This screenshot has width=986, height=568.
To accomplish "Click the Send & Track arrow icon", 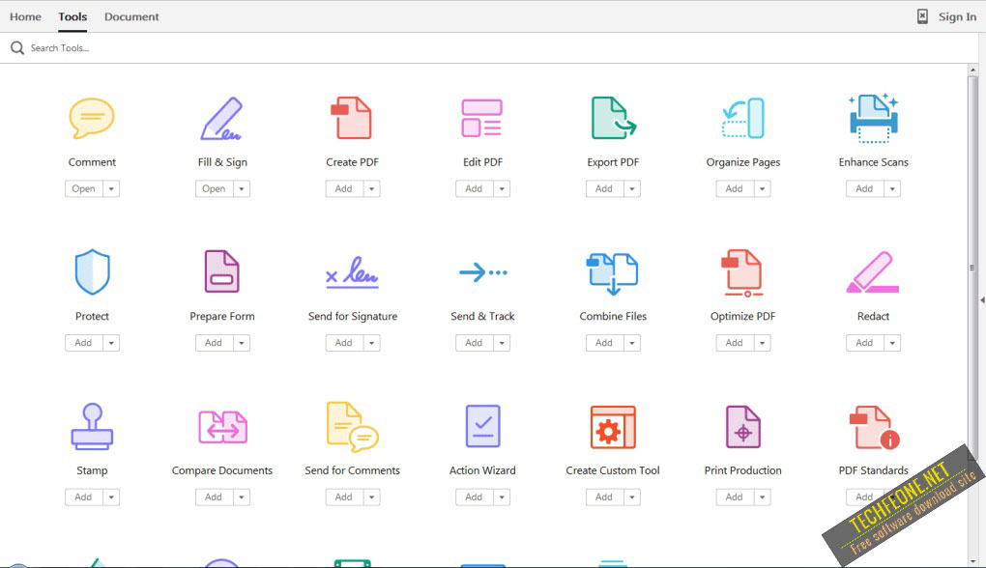I will (483, 272).
